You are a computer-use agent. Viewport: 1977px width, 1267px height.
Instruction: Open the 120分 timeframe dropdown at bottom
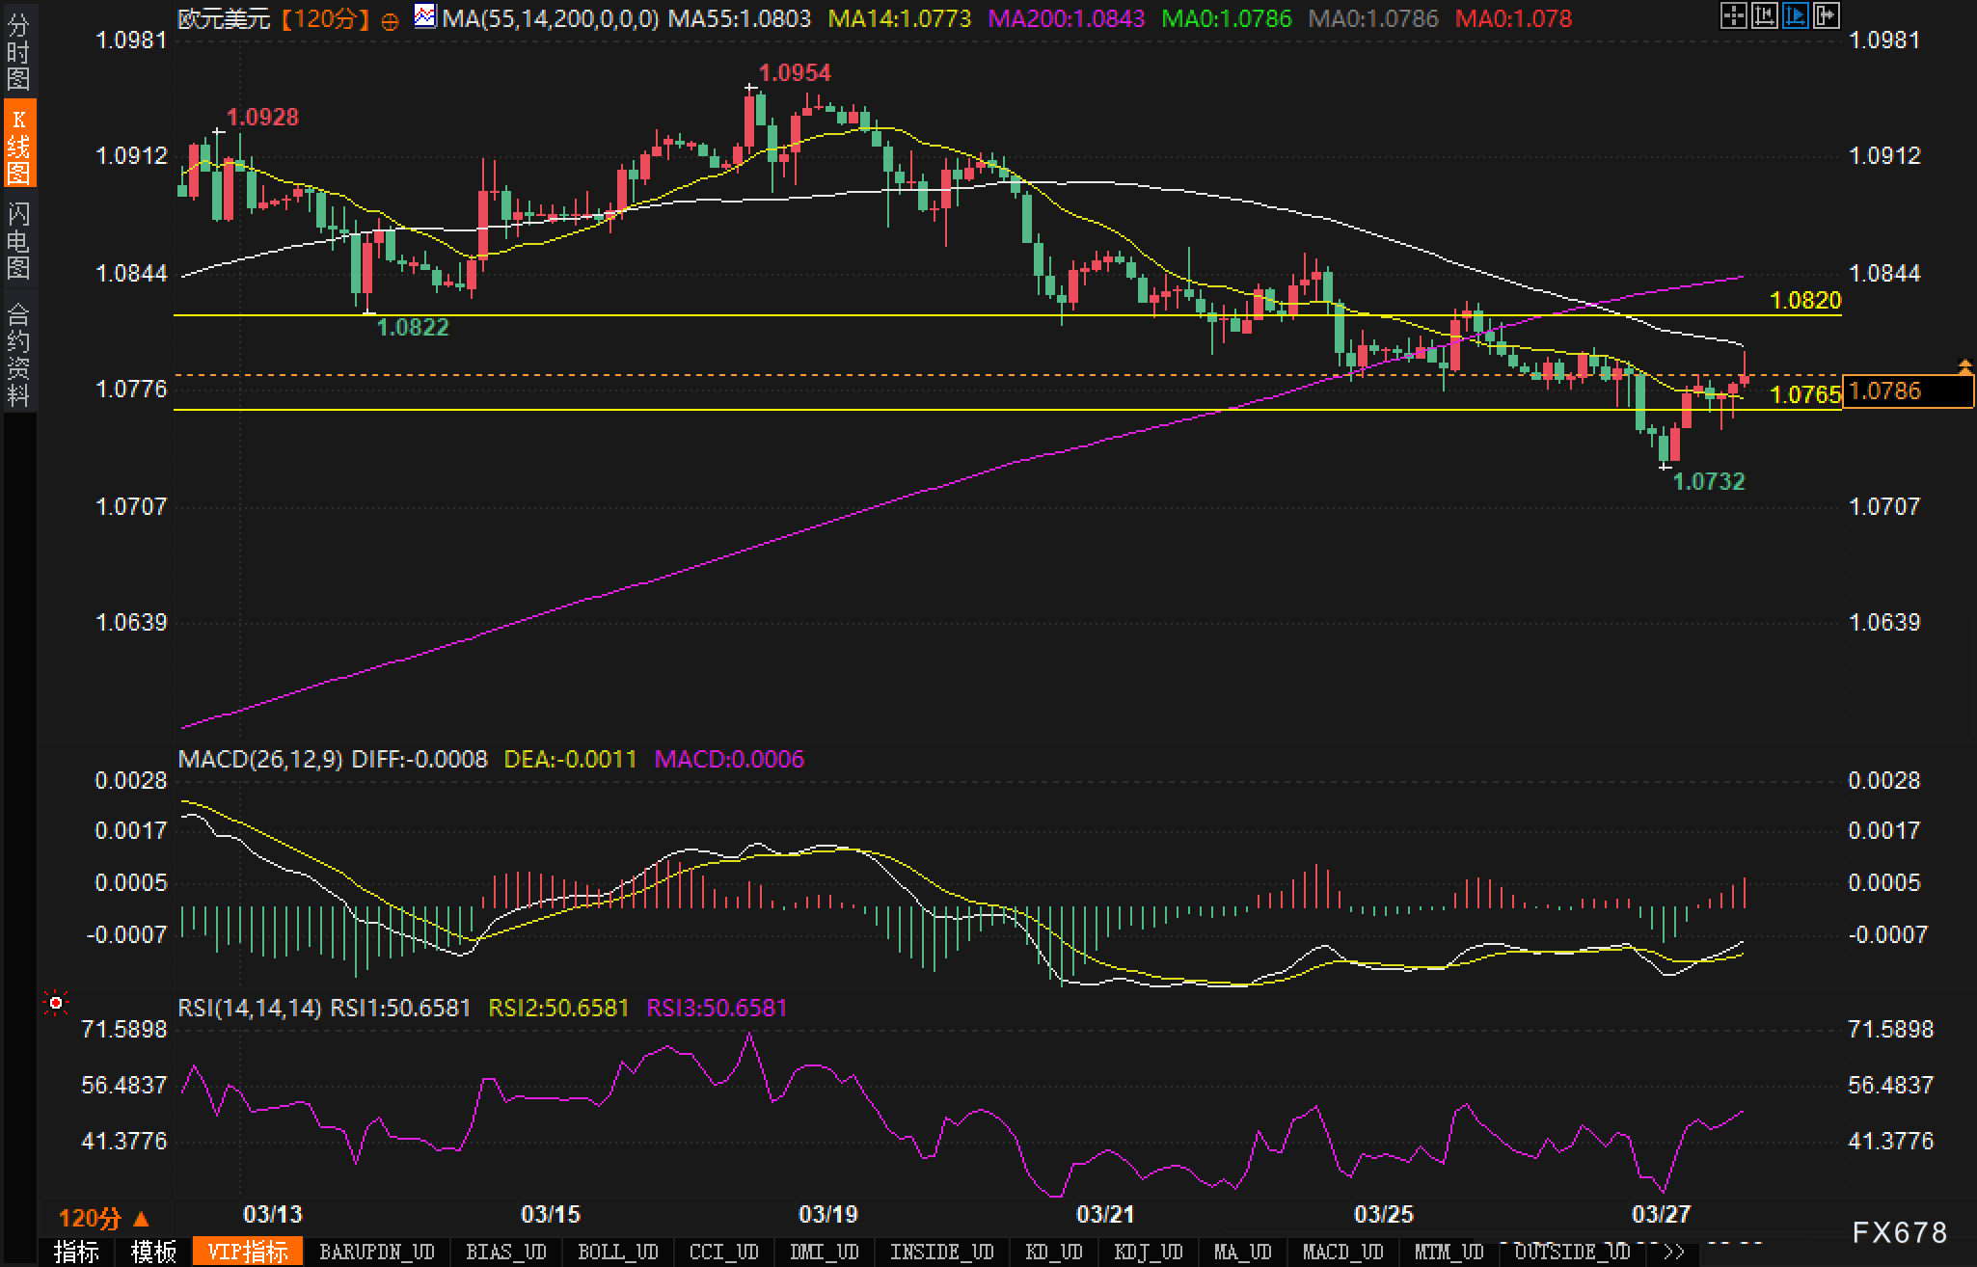coord(103,1217)
